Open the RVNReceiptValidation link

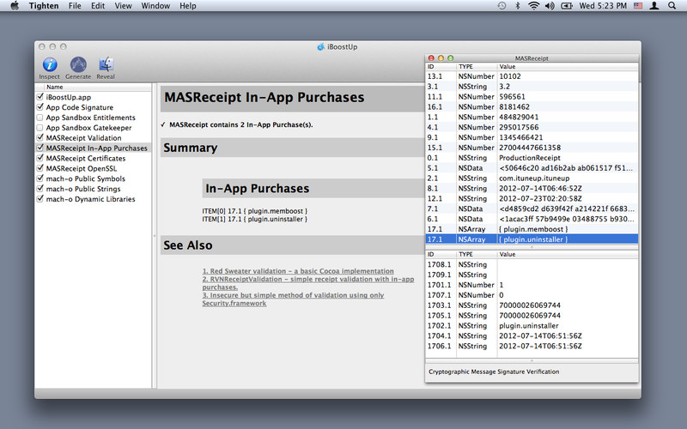coord(308,283)
